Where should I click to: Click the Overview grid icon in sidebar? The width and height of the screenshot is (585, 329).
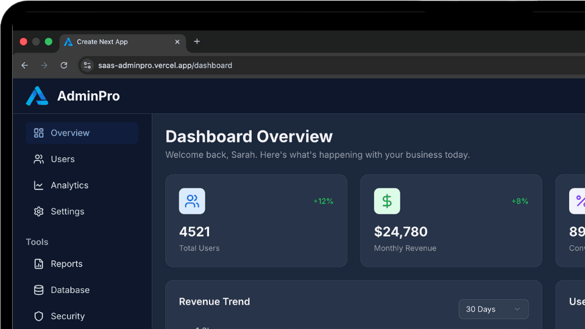39,133
